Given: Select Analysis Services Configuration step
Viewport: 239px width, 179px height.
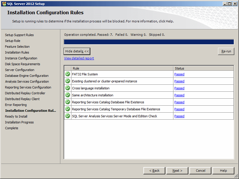Looking at the screenshot, I should click(x=27, y=81).
